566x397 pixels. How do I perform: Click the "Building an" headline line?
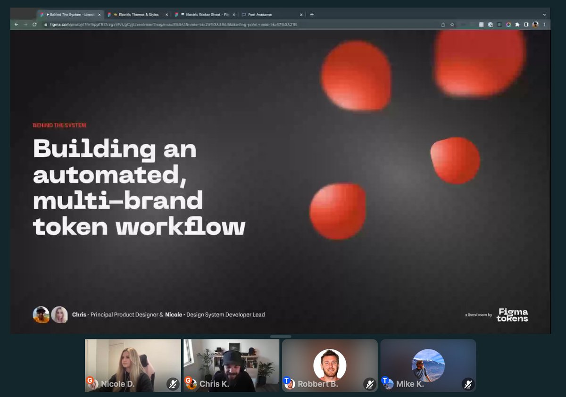pyautogui.click(x=115, y=149)
